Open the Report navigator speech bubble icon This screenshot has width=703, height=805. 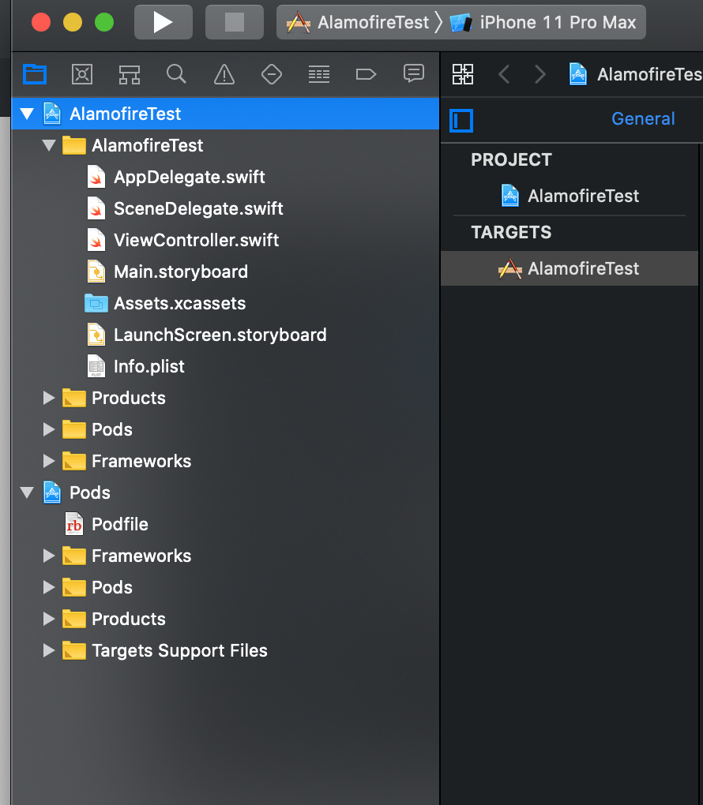point(414,73)
